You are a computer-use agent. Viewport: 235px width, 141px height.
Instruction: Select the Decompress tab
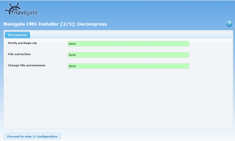tap(18, 35)
